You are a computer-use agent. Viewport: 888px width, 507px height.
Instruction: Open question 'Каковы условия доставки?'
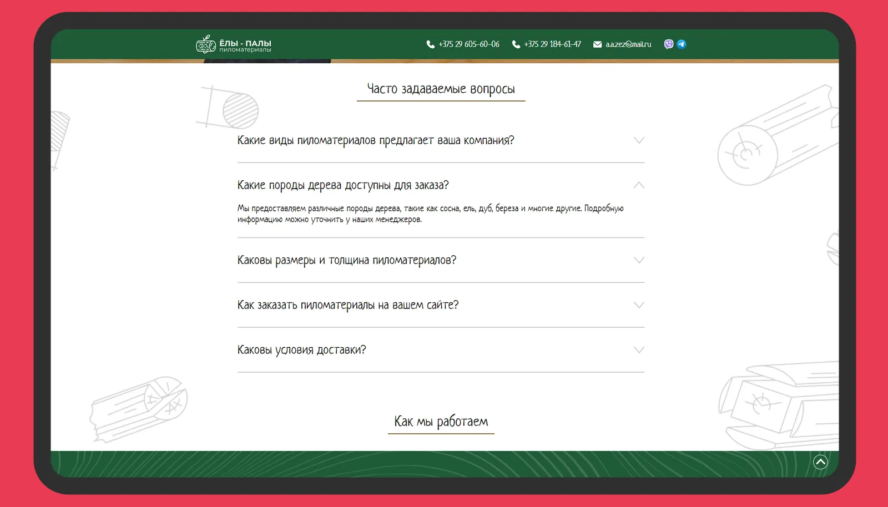(302, 350)
